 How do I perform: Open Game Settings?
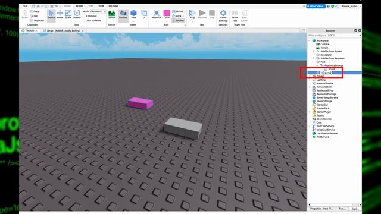[x=223, y=16]
